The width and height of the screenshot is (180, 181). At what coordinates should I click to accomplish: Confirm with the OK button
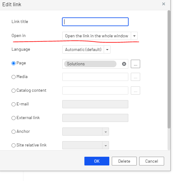(x=97, y=161)
